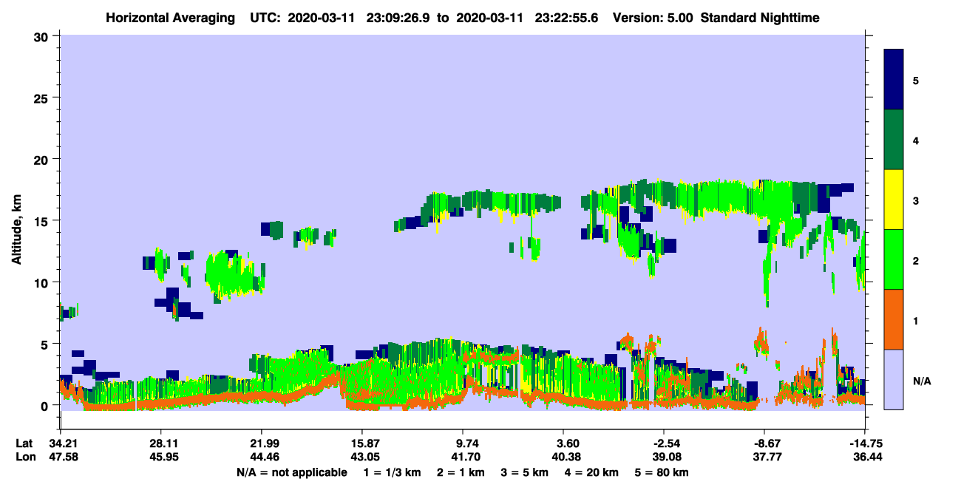Click the dark green color swatch labeled 4
Image resolution: width=961 pixels, height=493 pixels.
(894, 139)
